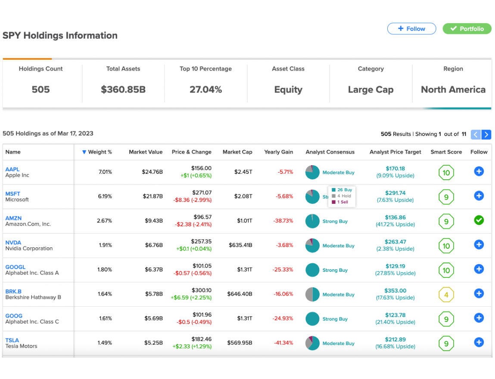Toggle the green Portfolio button
The image size is (495, 379).
467,29
